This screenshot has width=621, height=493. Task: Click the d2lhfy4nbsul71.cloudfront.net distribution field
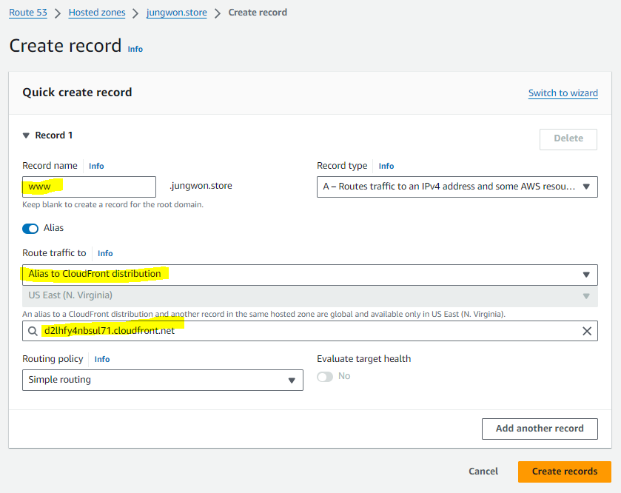[309, 331]
